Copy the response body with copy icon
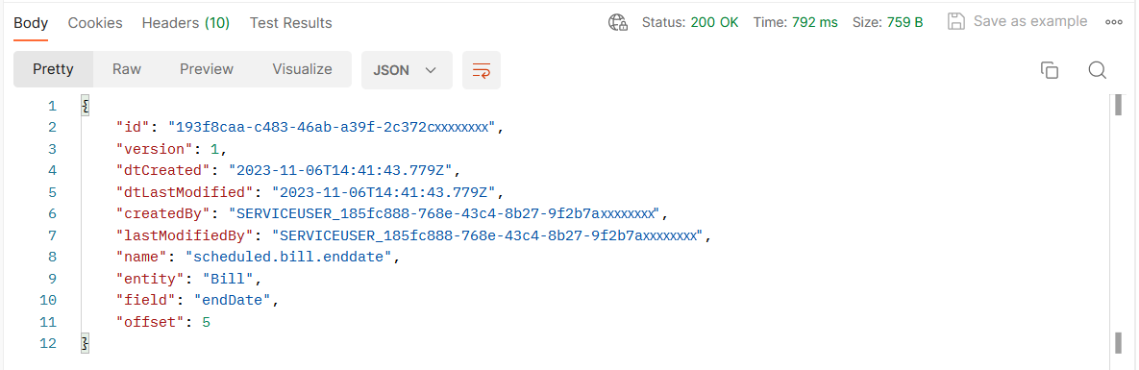This screenshot has height=370, width=1139. (1050, 70)
